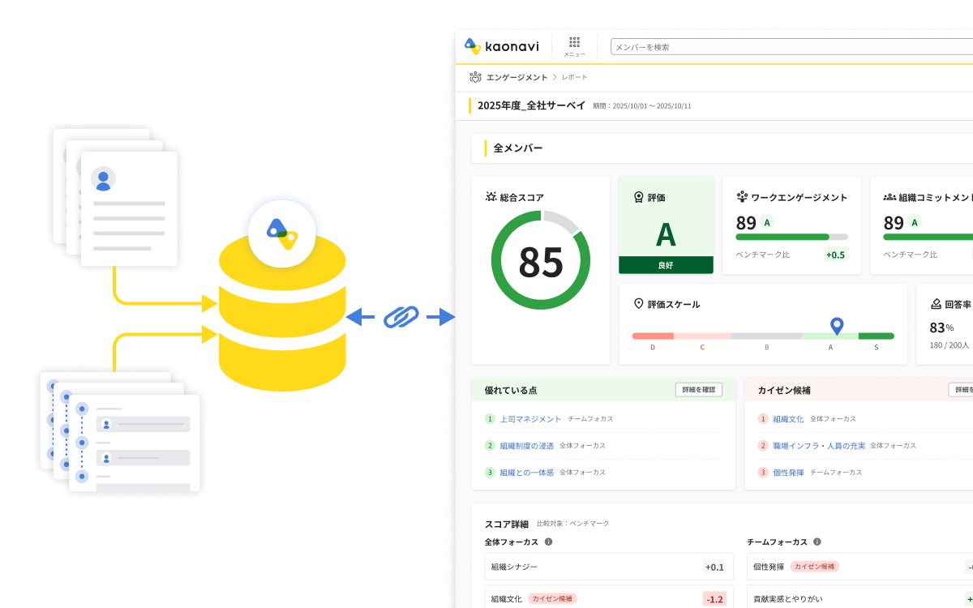Click the 組織シナジー score row
Screen dimensions: 973x608
(x=609, y=567)
